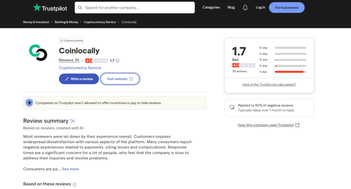Image resolution: width=351 pixels, height=189 pixels.
Task: Filter reviews by 1-star bar
Action: coord(290,72)
